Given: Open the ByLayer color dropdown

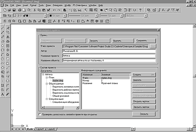Looking at the screenshot, I should tap(57, 16).
